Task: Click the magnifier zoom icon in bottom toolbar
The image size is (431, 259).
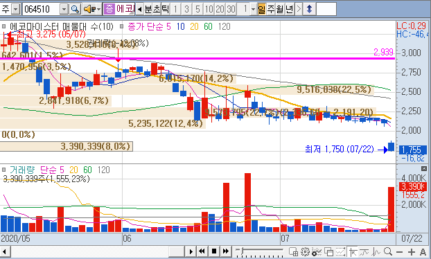Action: (388, 251)
